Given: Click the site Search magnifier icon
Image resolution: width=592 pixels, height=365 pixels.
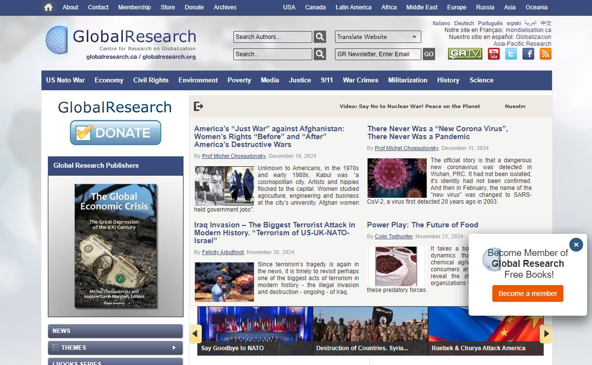Looking at the screenshot, I should pyautogui.click(x=320, y=54).
